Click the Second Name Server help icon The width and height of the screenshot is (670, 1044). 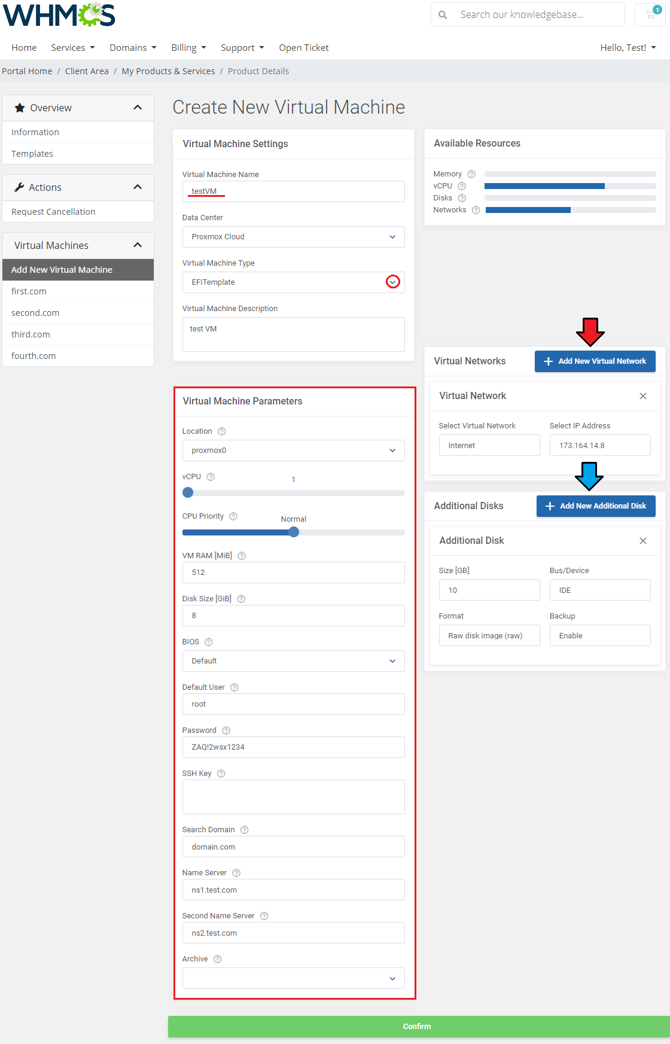264,916
